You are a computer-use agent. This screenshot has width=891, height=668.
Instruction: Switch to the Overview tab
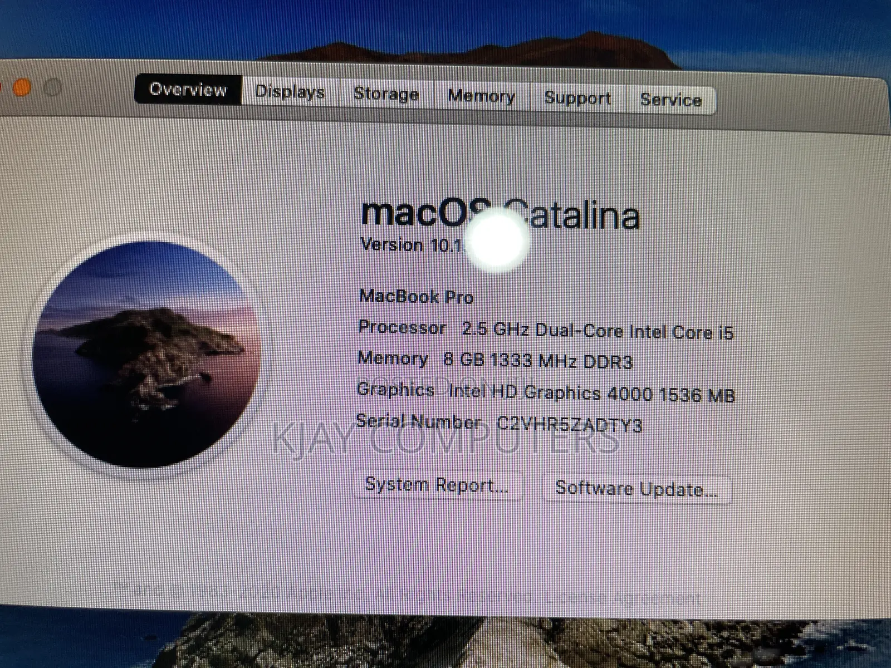coord(188,90)
